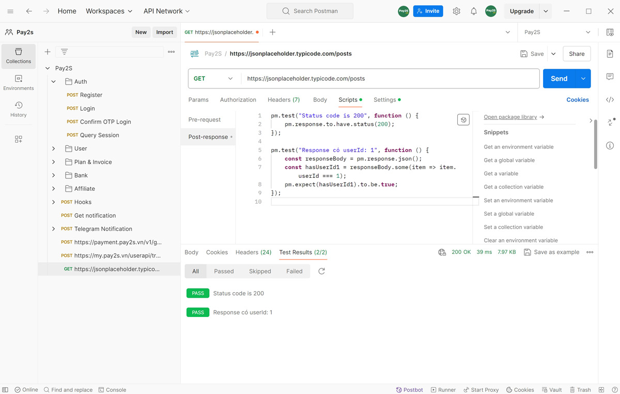Show only Failed test results

tap(295, 271)
